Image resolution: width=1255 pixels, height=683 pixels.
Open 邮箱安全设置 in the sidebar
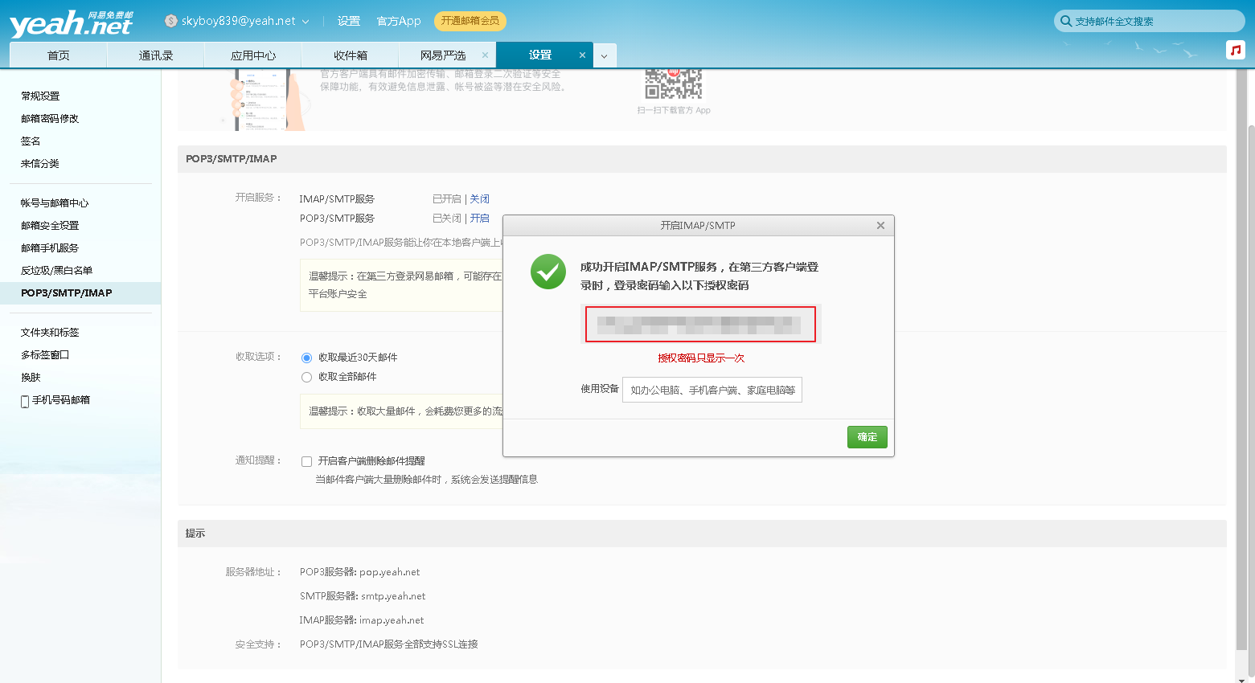[x=50, y=226]
